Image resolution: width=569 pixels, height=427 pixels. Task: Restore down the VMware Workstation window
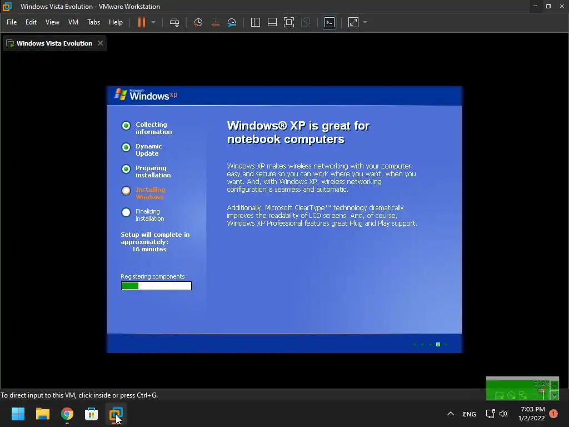pos(548,6)
